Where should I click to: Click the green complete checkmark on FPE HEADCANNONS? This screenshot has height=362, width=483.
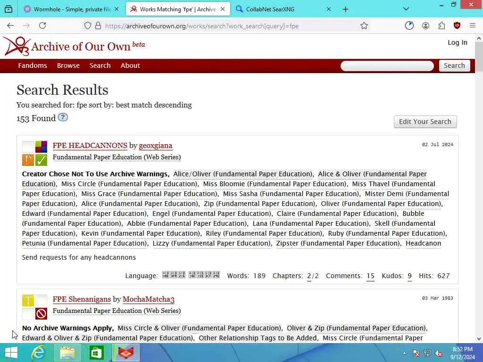[42, 160]
